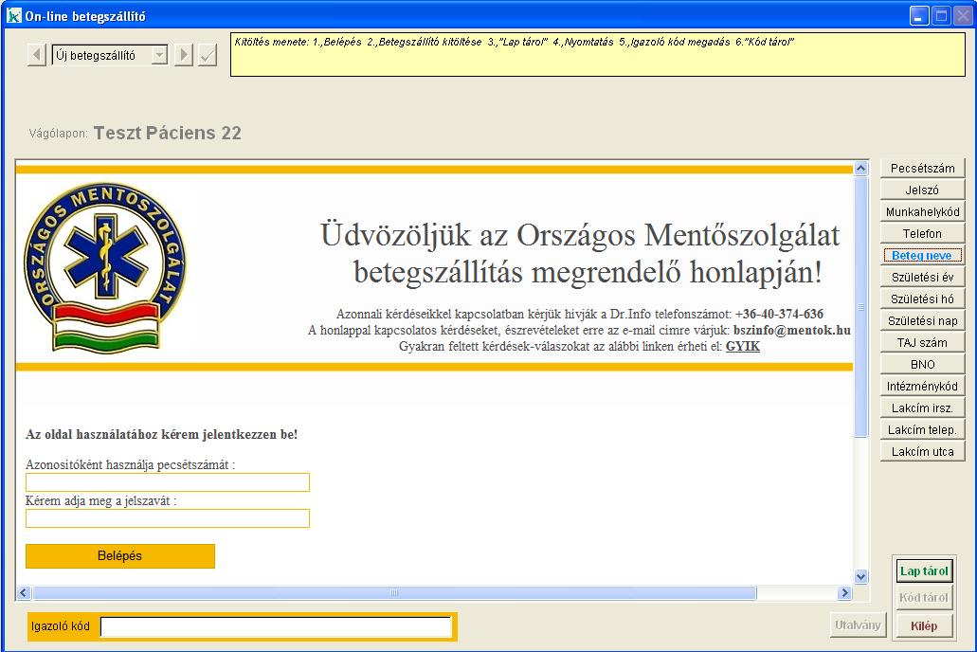Click the TAJ szám button
Viewport: 977px width, 652px height.
coord(922,343)
